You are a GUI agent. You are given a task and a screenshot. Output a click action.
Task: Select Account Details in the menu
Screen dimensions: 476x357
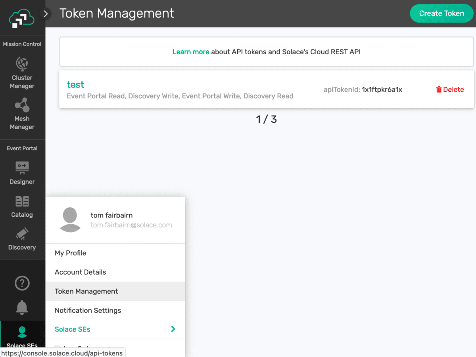80,272
